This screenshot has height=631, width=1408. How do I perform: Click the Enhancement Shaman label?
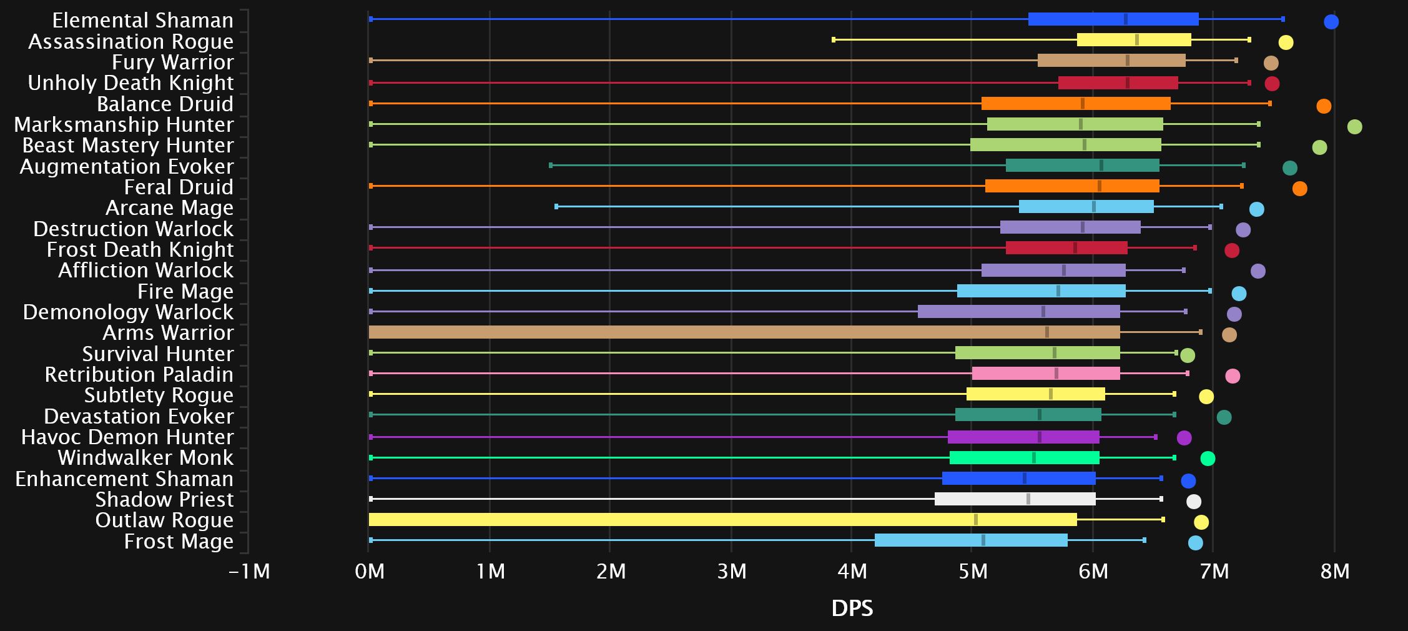point(124,479)
